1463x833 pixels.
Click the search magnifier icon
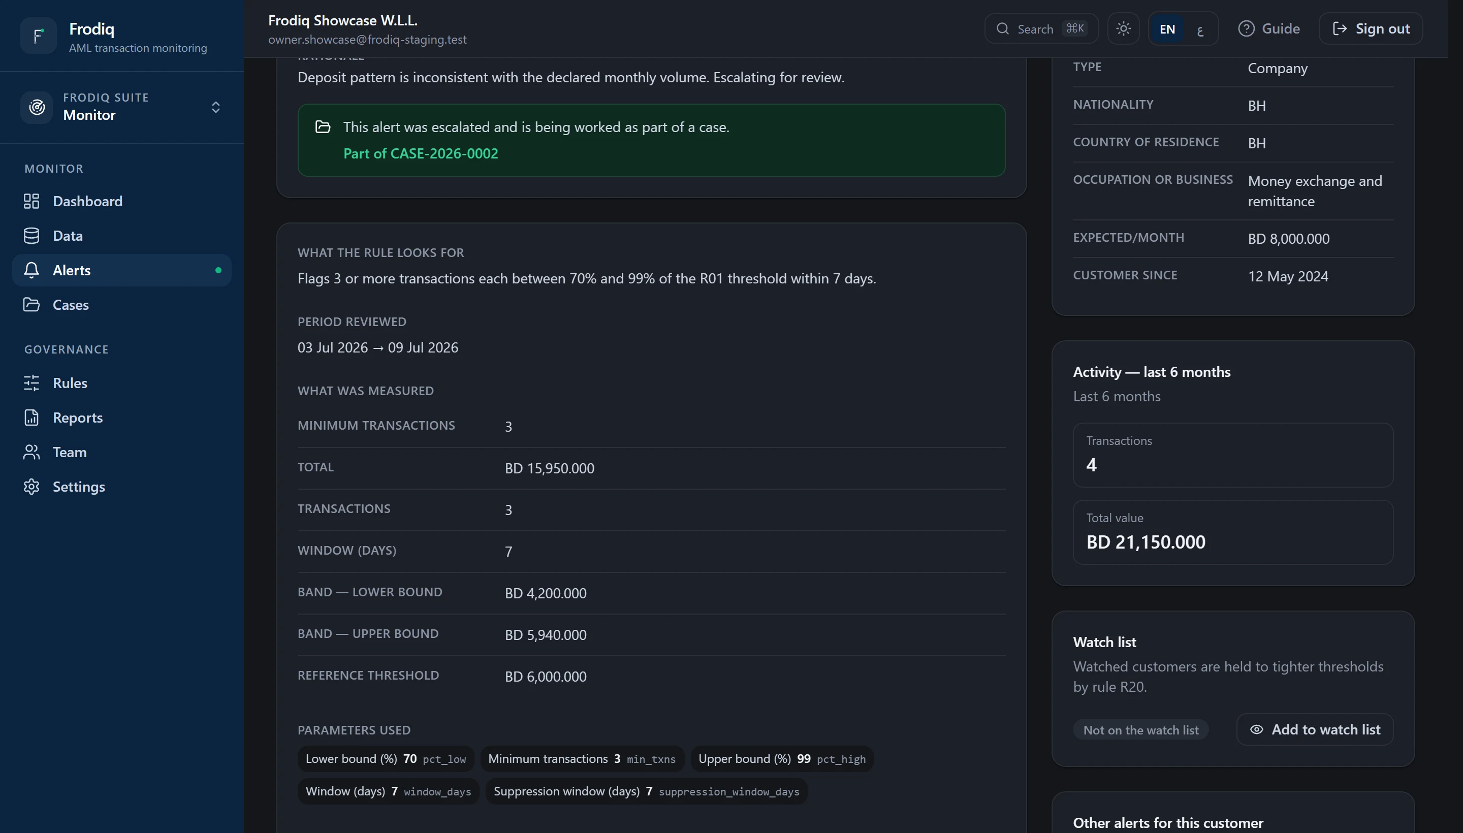tap(1002, 28)
